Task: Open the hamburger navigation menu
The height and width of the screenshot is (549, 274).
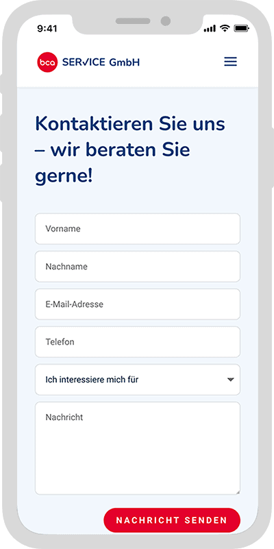Action: click(x=230, y=62)
